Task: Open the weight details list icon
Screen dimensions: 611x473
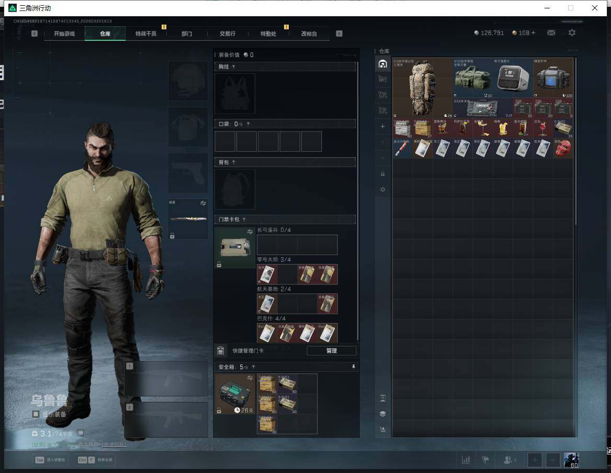Action: [80, 433]
